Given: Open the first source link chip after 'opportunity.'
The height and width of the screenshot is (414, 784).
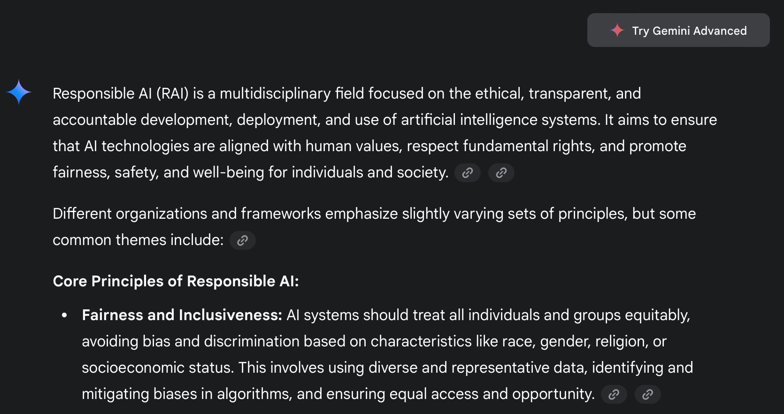Looking at the screenshot, I should 614,394.
